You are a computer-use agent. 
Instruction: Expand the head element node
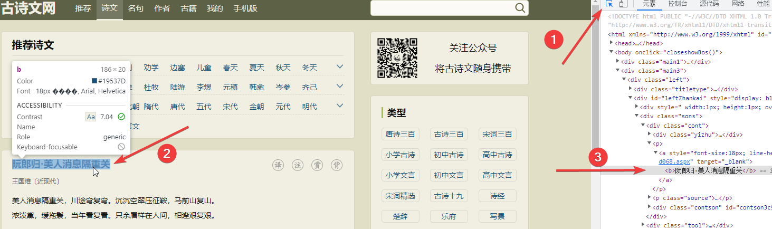click(612, 43)
